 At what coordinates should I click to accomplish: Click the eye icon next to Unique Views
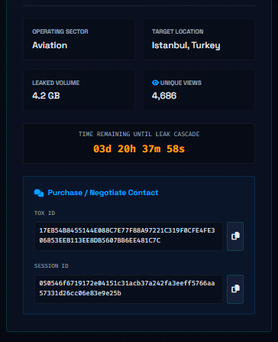click(x=155, y=83)
